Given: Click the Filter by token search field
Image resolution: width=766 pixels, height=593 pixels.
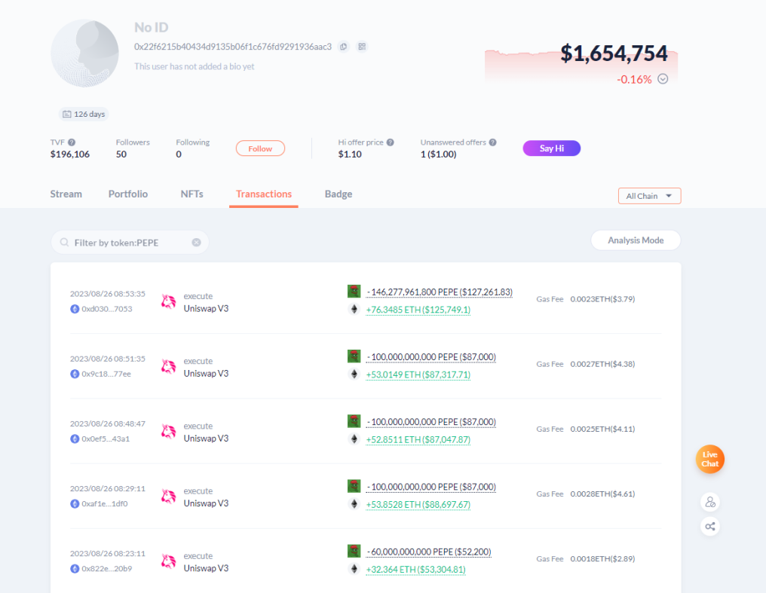Looking at the screenshot, I should 130,243.
